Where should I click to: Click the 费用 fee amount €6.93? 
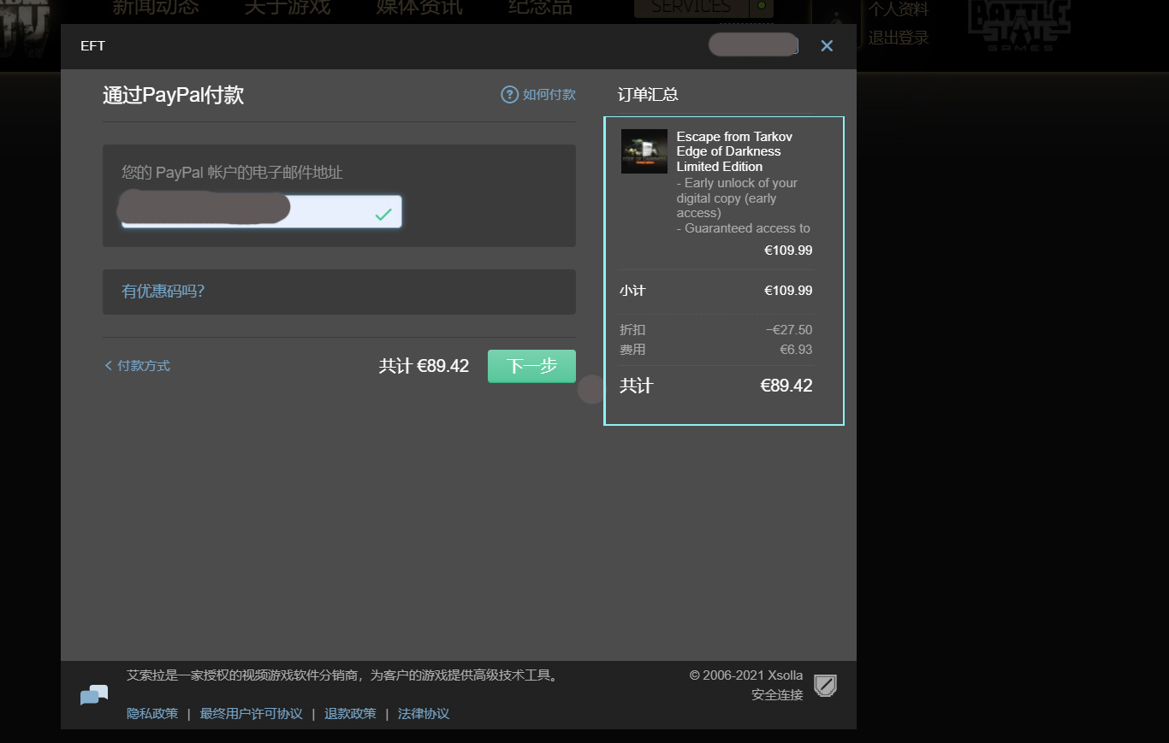click(796, 350)
